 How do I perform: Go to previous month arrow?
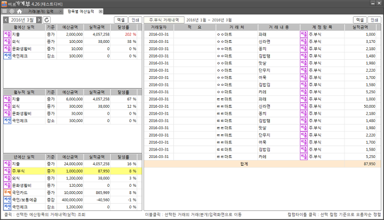(x=6, y=20)
